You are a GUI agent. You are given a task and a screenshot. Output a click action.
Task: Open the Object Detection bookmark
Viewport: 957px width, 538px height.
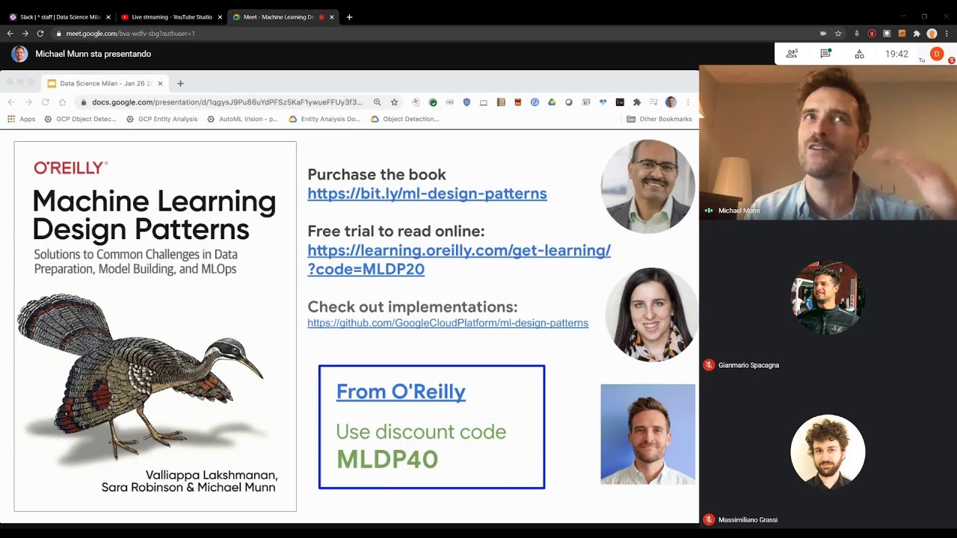pos(404,119)
